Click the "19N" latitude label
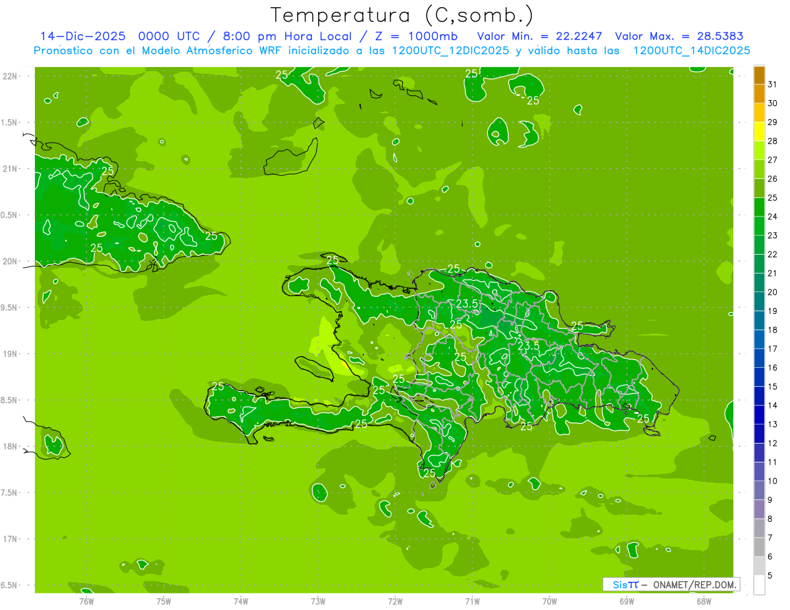The height and width of the screenshot is (610, 790). (11, 354)
